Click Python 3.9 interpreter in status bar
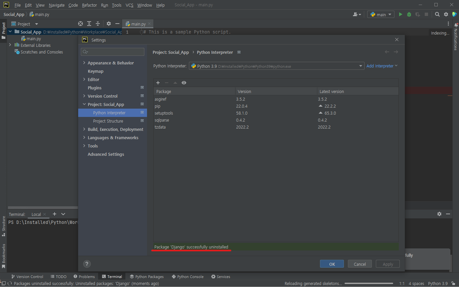The width and height of the screenshot is (459, 287). [x=438, y=283]
